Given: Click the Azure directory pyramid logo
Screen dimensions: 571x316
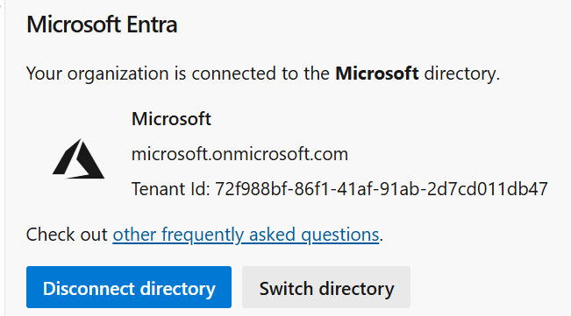Looking at the screenshot, I should coord(78,158).
